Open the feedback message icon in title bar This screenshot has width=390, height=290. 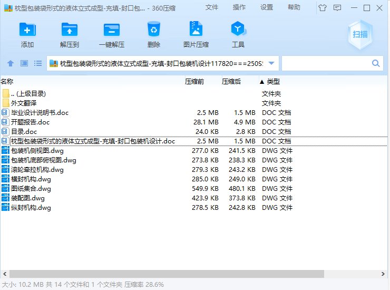click(x=337, y=8)
